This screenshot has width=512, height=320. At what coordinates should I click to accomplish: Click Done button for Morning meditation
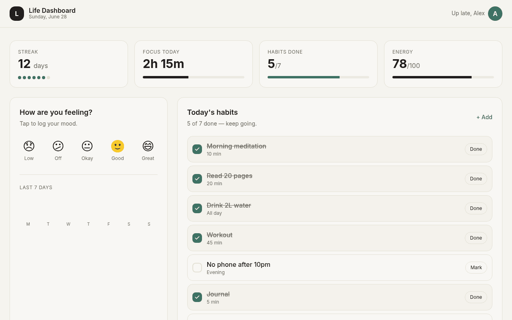tap(476, 149)
